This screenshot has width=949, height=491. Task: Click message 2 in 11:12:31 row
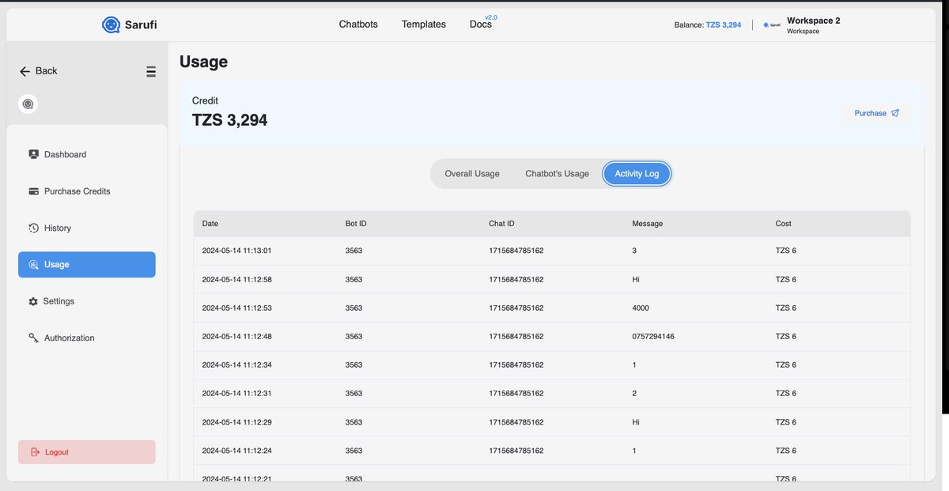pyautogui.click(x=634, y=394)
